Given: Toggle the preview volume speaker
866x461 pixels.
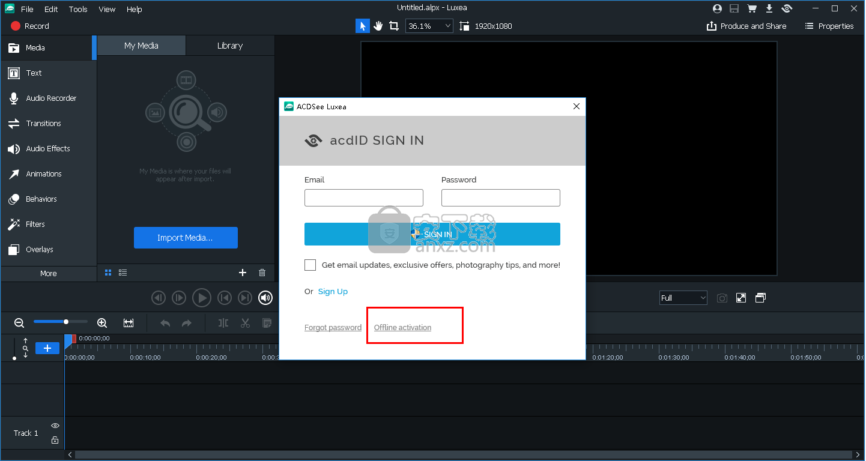Looking at the screenshot, I should click(265, 298).
